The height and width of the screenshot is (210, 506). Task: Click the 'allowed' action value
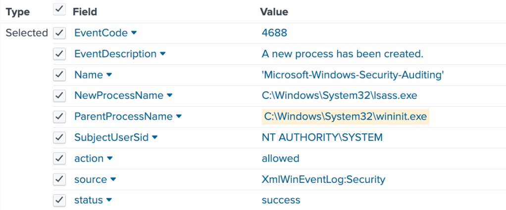[x=280, y=159]
